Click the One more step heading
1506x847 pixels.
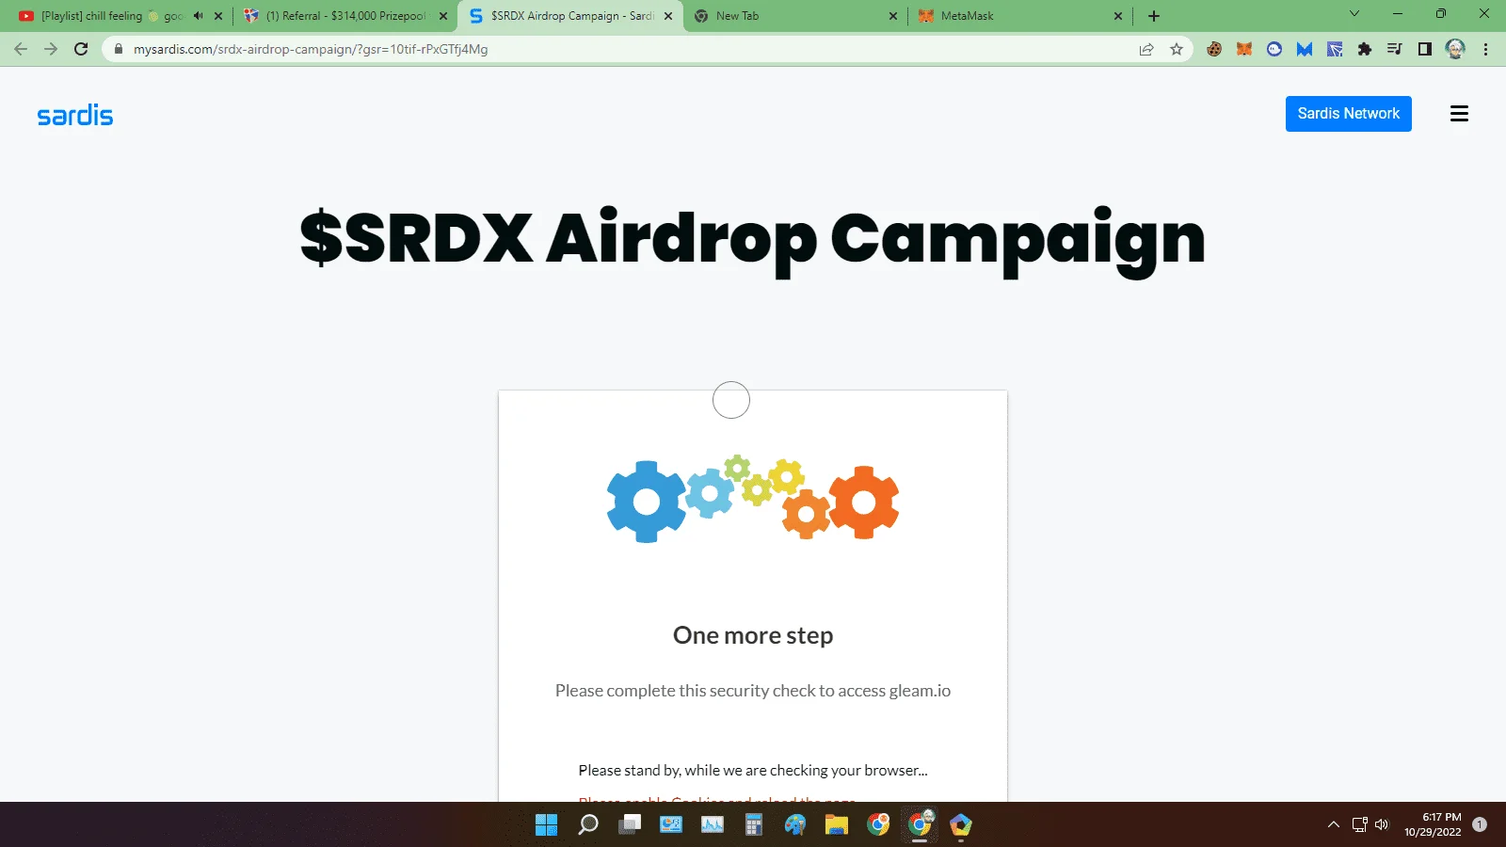(x=753, y=635)
